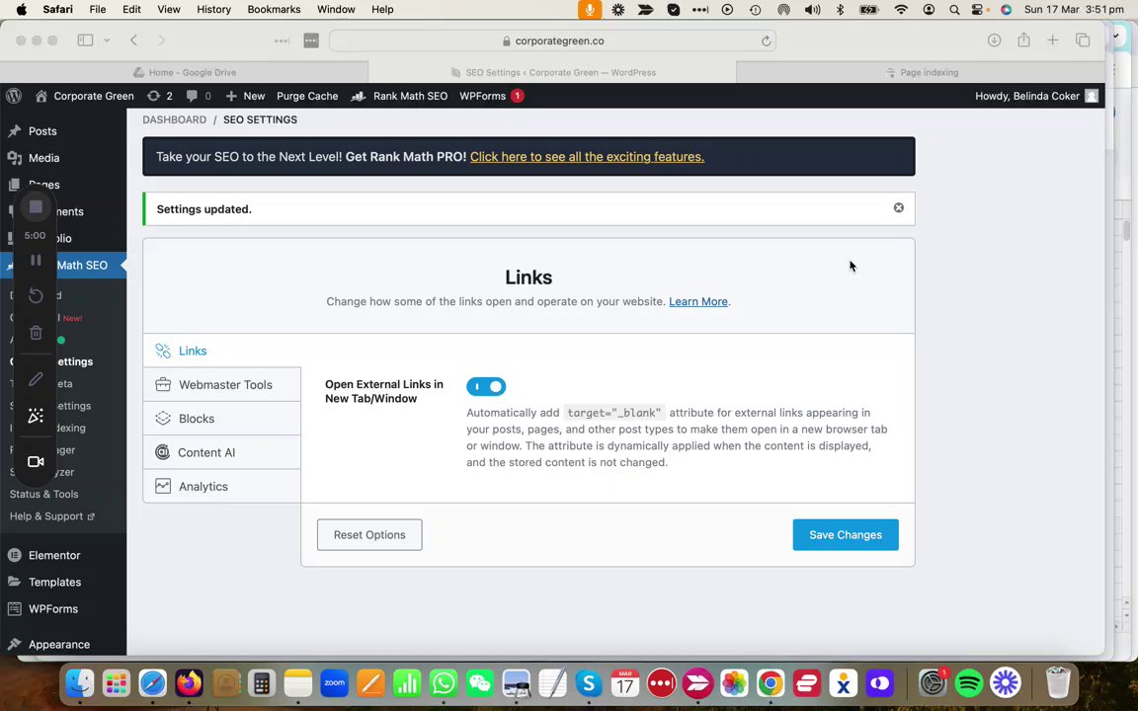
Task: Open WhatsApp from the Dock
Action: (x=443, y=682)
